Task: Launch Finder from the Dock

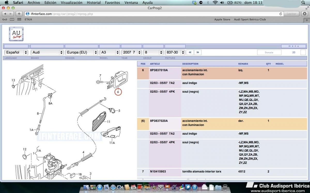Action: tap(86, 187)
